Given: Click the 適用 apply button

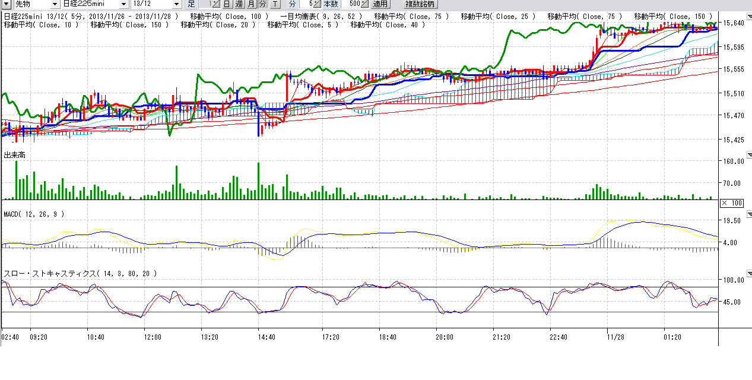Looking at the screenshot, I should click(380, 4).
